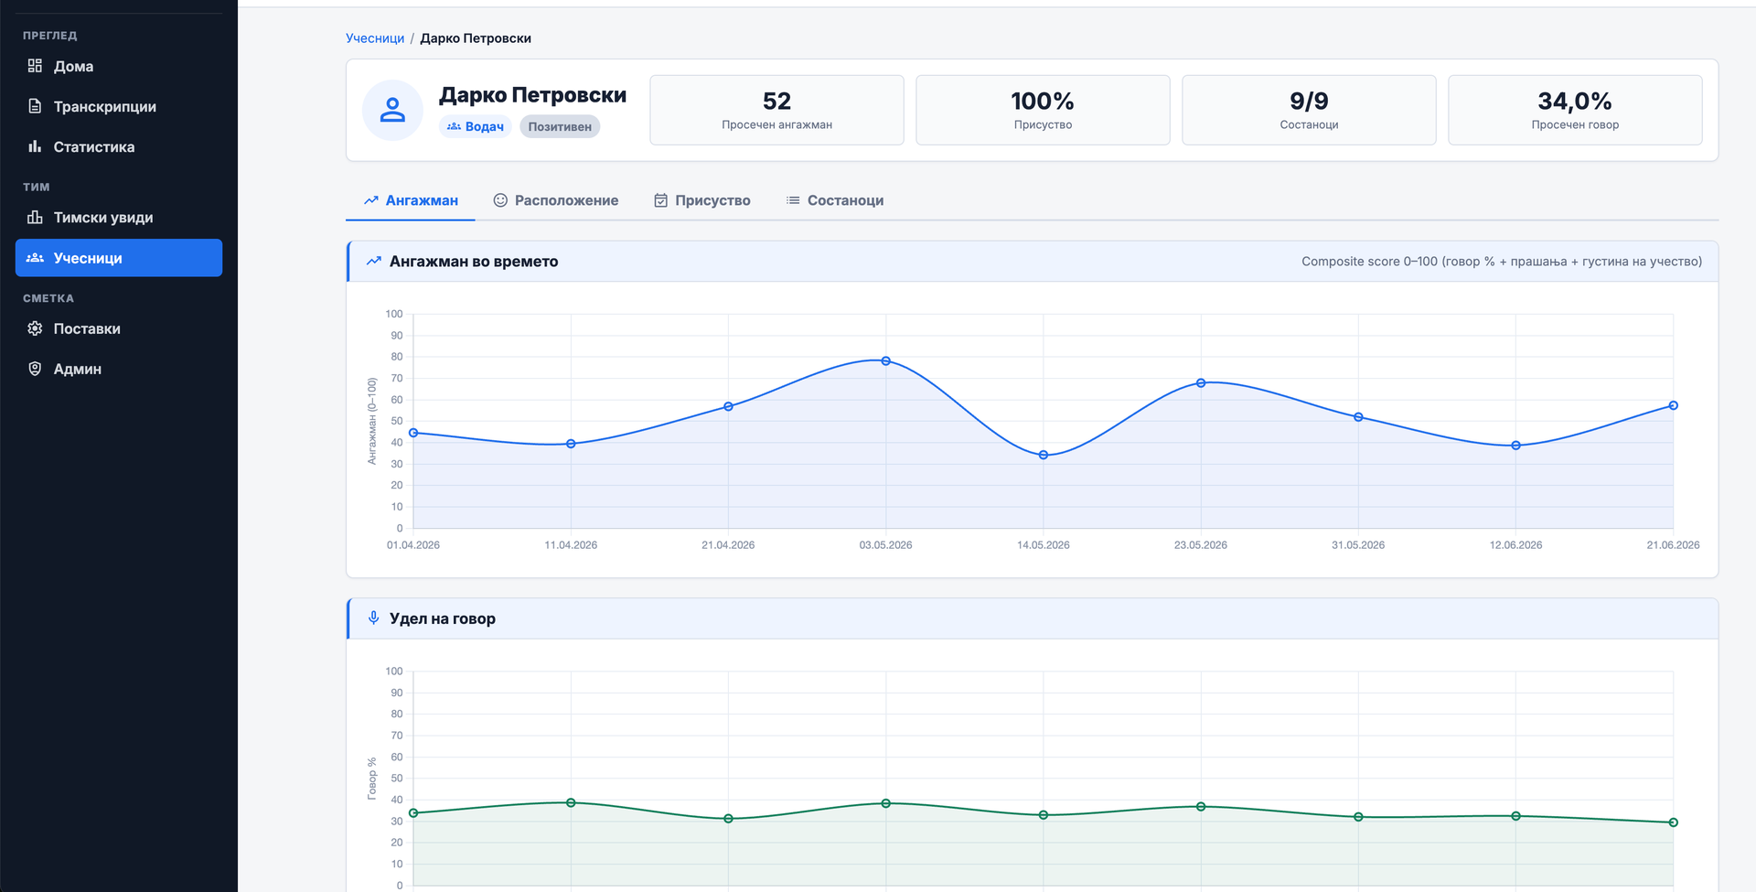
Task: Click the Дома dashboard icon in sidebar
Action: pyautogui.click(x=35, y=66)
